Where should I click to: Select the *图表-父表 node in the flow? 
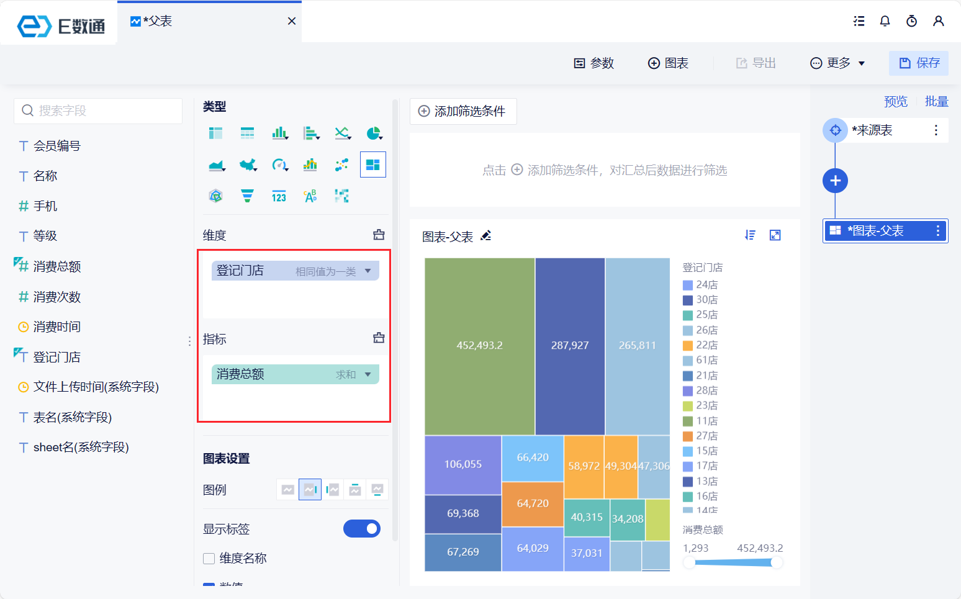click(x=885, y=231)
